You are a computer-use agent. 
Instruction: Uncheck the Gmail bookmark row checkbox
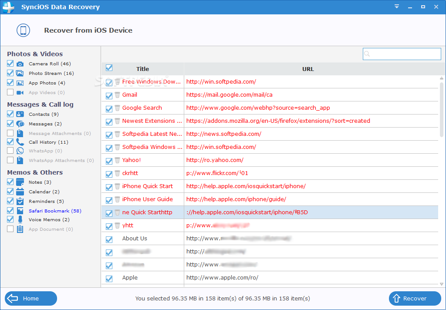(x=109, y=96)
